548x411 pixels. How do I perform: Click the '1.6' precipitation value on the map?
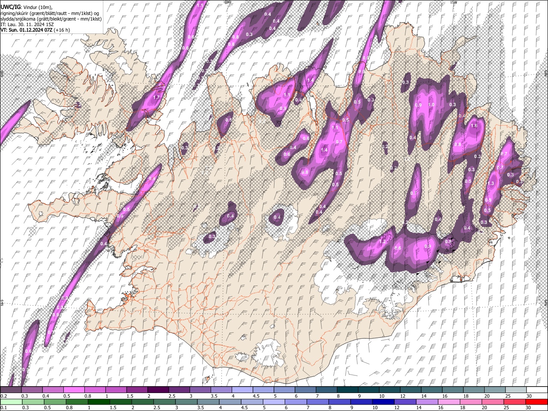pyautogui.click(x=474, y=126)
